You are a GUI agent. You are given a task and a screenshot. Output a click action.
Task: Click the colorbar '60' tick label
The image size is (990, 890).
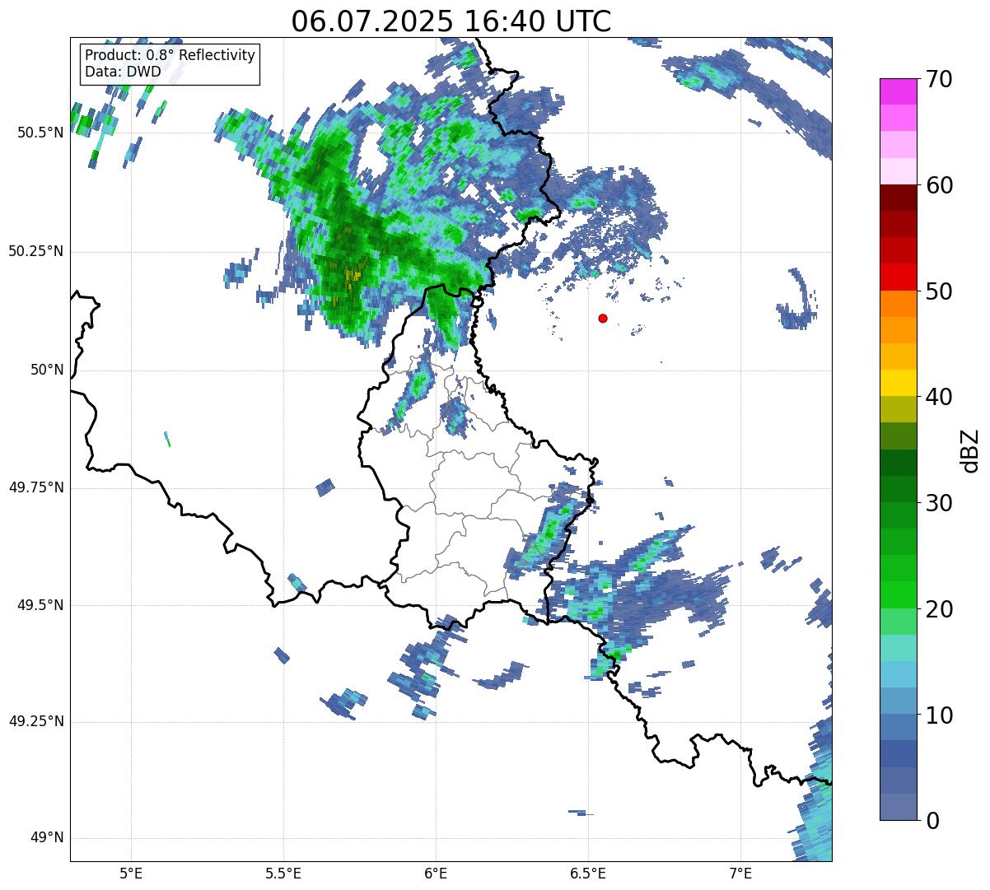point(939,185)
